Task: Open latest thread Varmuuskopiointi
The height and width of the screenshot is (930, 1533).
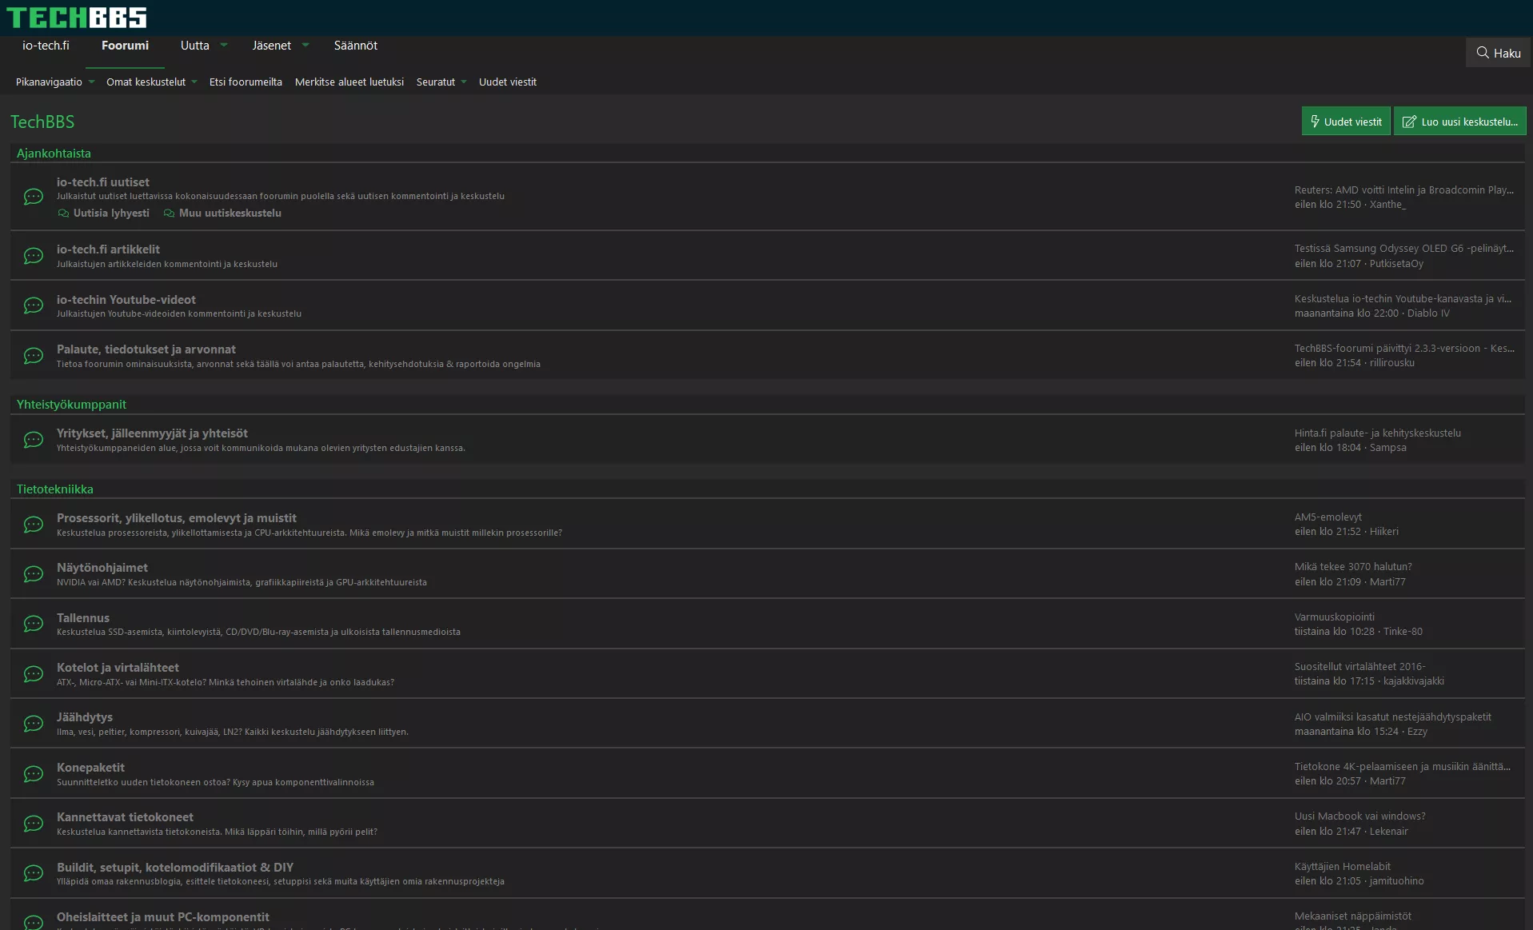Action: tap(1335, 617)
